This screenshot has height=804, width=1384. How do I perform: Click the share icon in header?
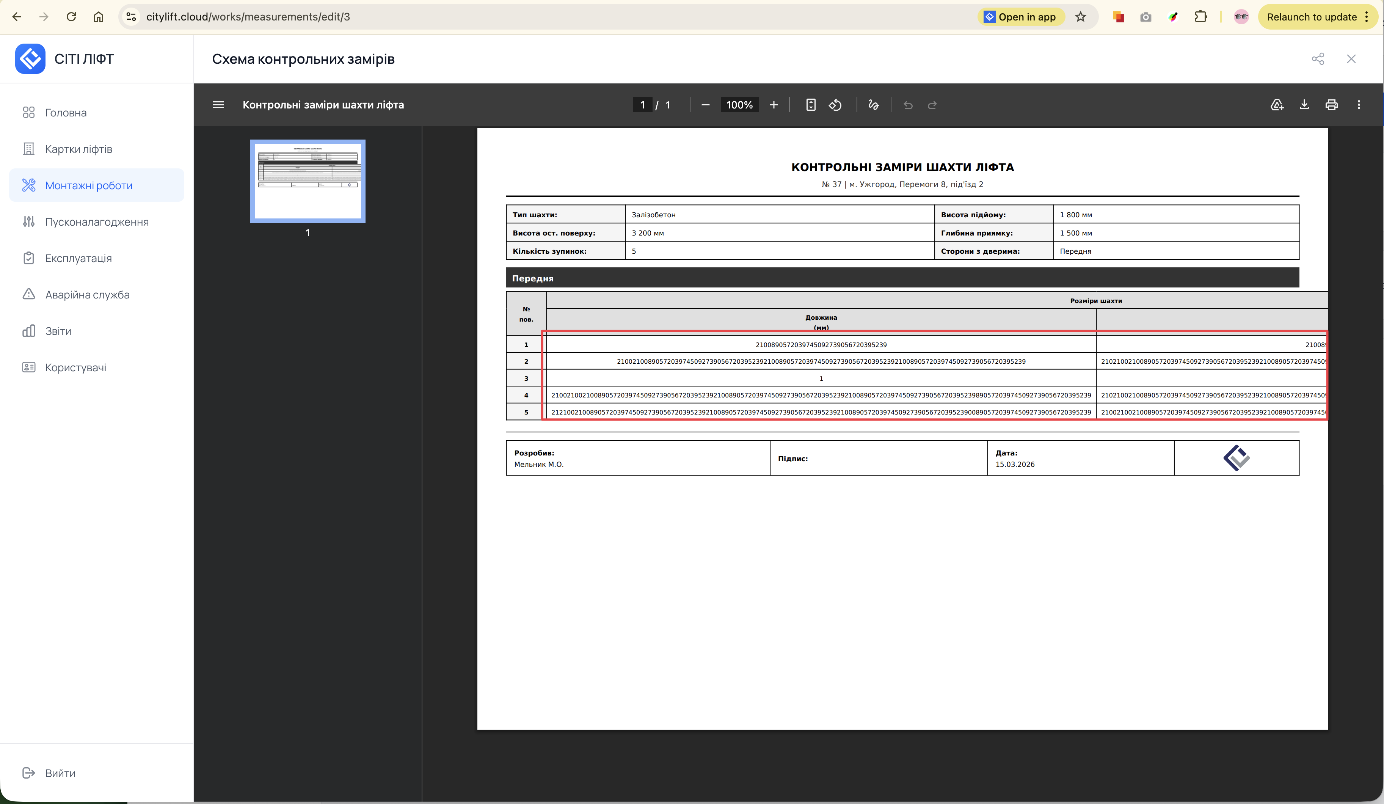[1318, 59]
